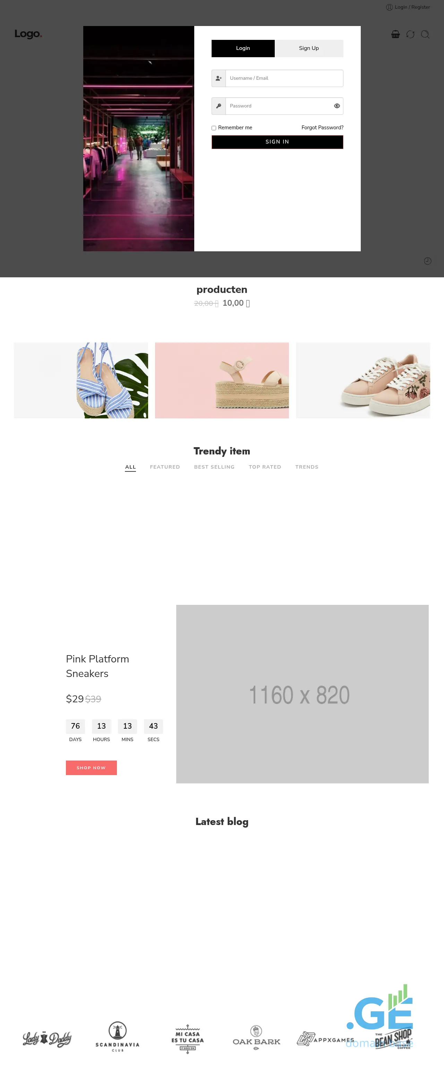This screenshot has width=444, height=1085.
Task: Click the clock icon below login modal
Action: click(x=427, y=261)
